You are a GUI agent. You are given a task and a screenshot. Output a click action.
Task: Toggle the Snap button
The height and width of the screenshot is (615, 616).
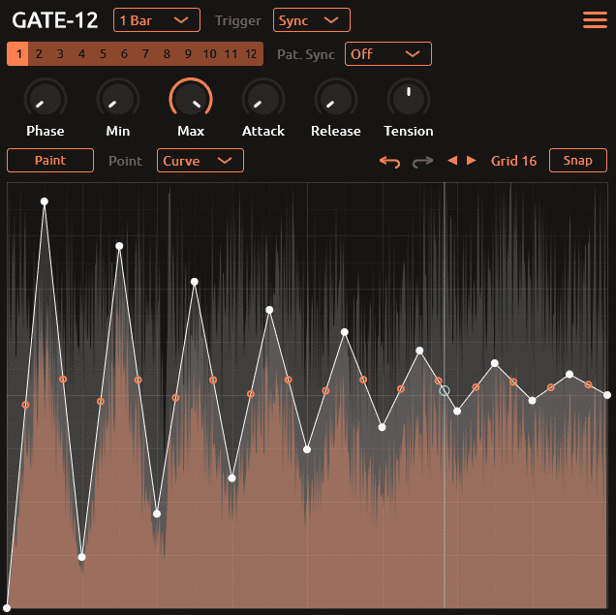[578, 160]
